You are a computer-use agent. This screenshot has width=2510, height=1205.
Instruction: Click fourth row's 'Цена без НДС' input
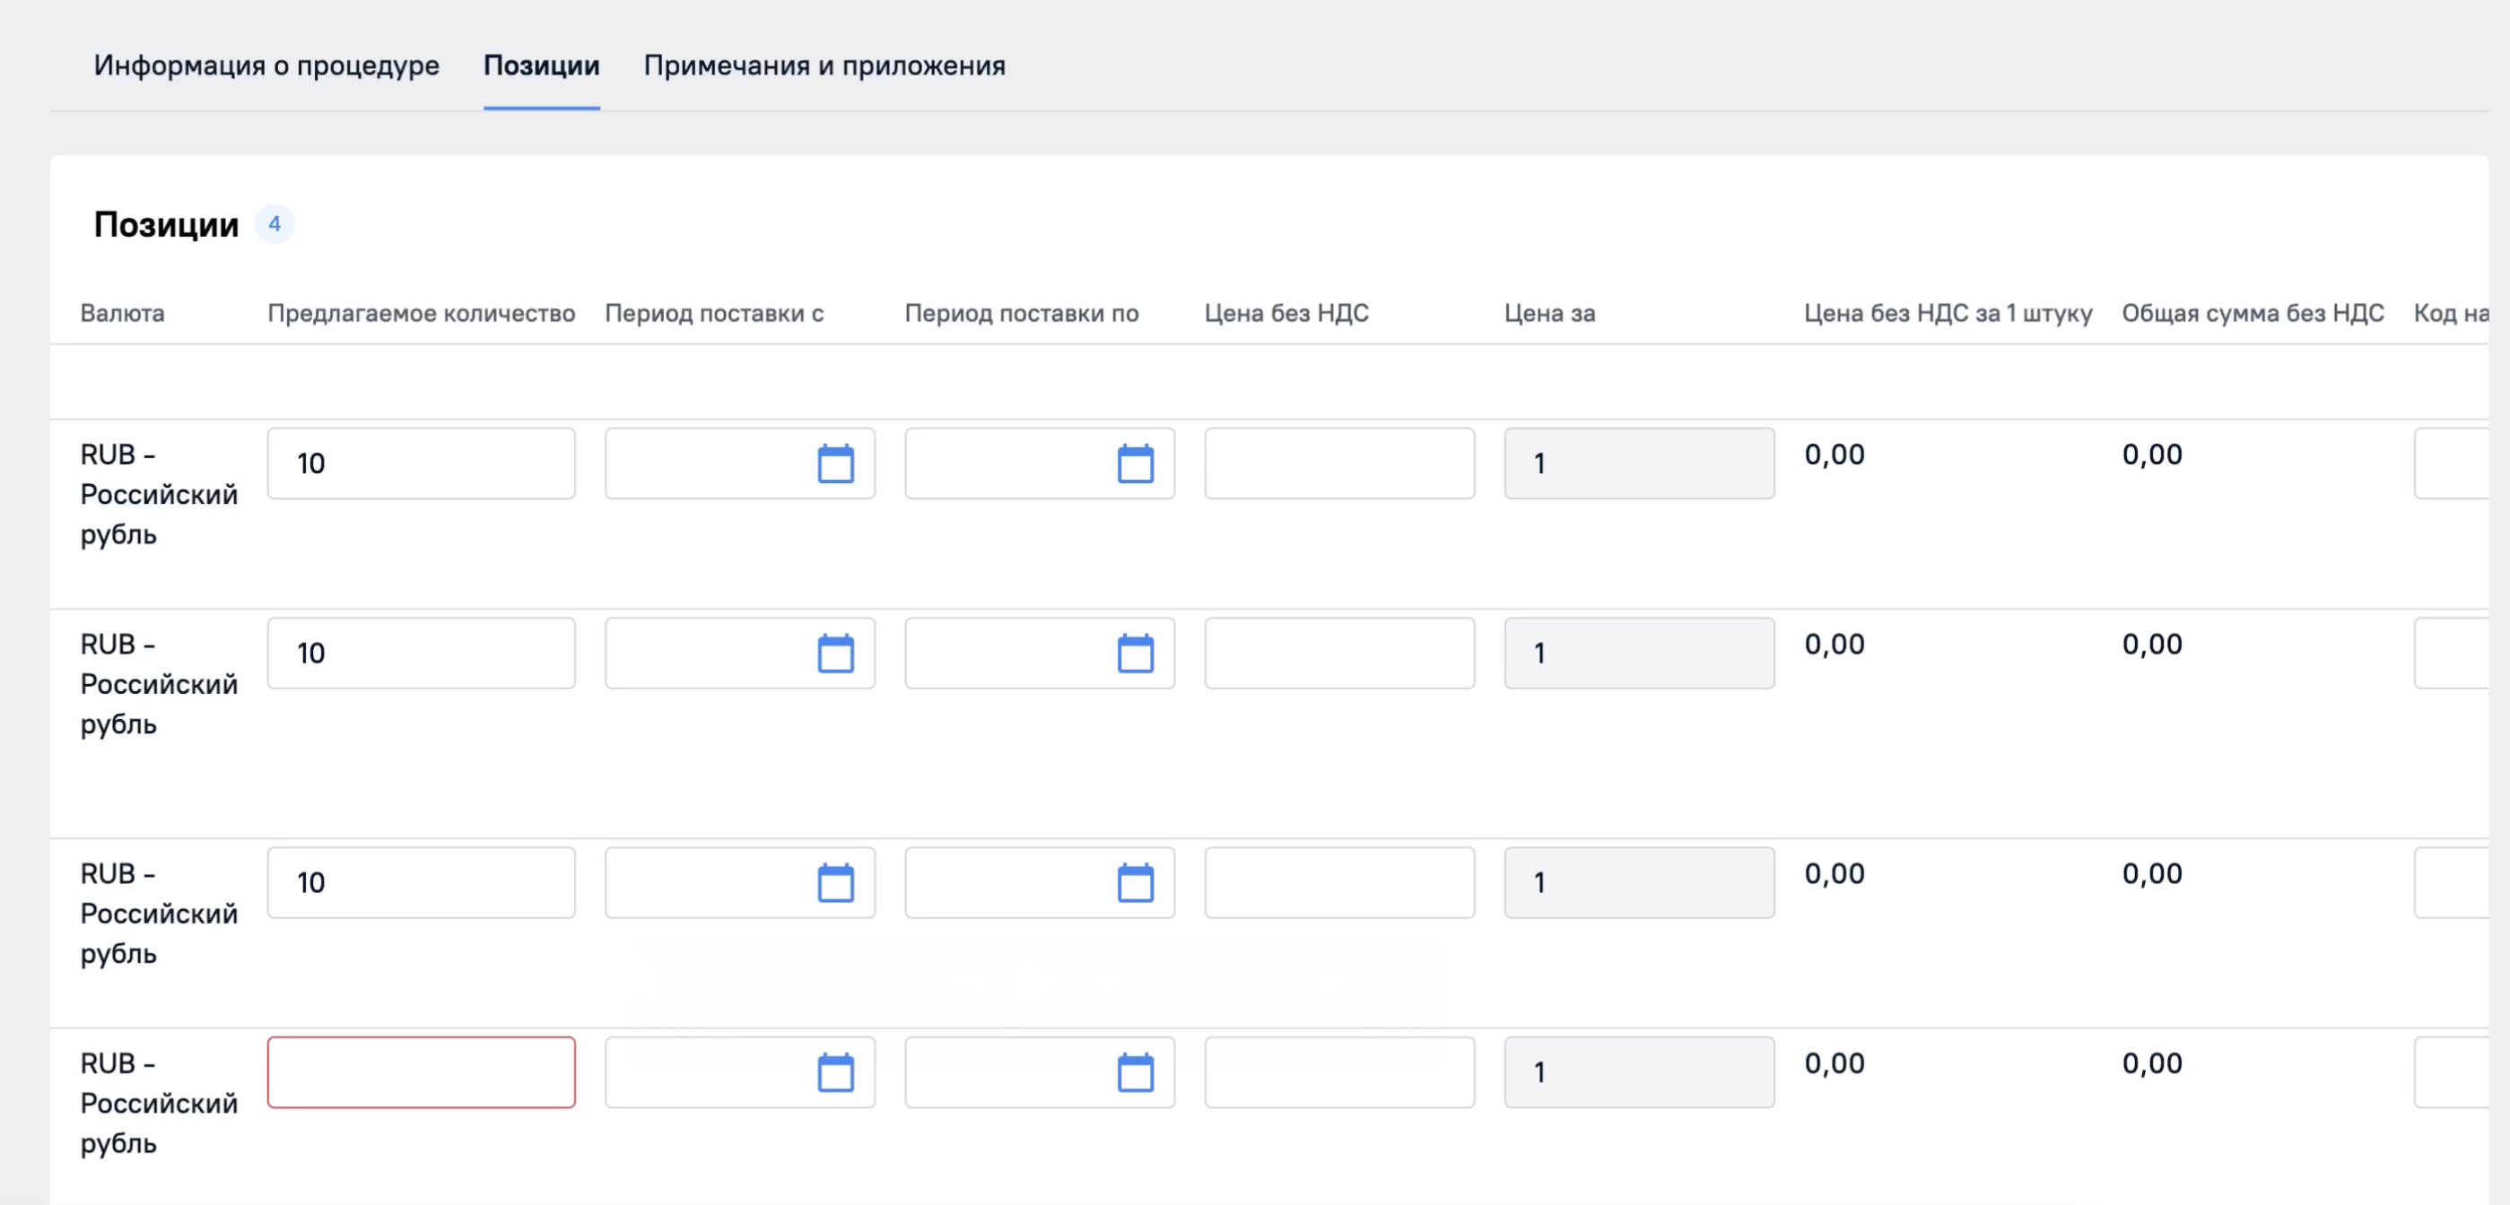[x=1338, y=1072]
